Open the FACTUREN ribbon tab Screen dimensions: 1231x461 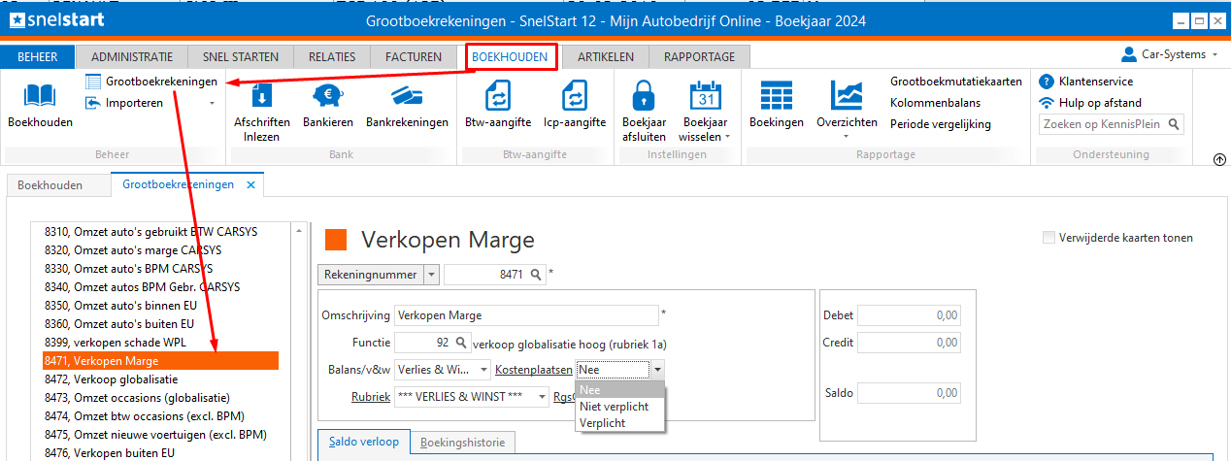[414, 57]
